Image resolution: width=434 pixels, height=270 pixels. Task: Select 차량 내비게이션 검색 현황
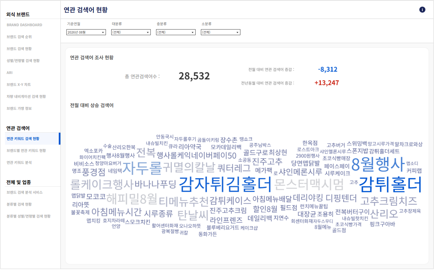coord(26,97)
